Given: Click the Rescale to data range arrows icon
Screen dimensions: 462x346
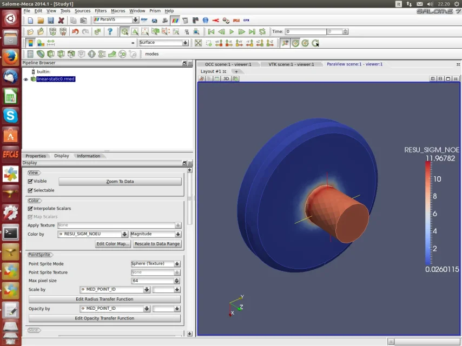Looking at the screenshot, I should click(51, 43).
